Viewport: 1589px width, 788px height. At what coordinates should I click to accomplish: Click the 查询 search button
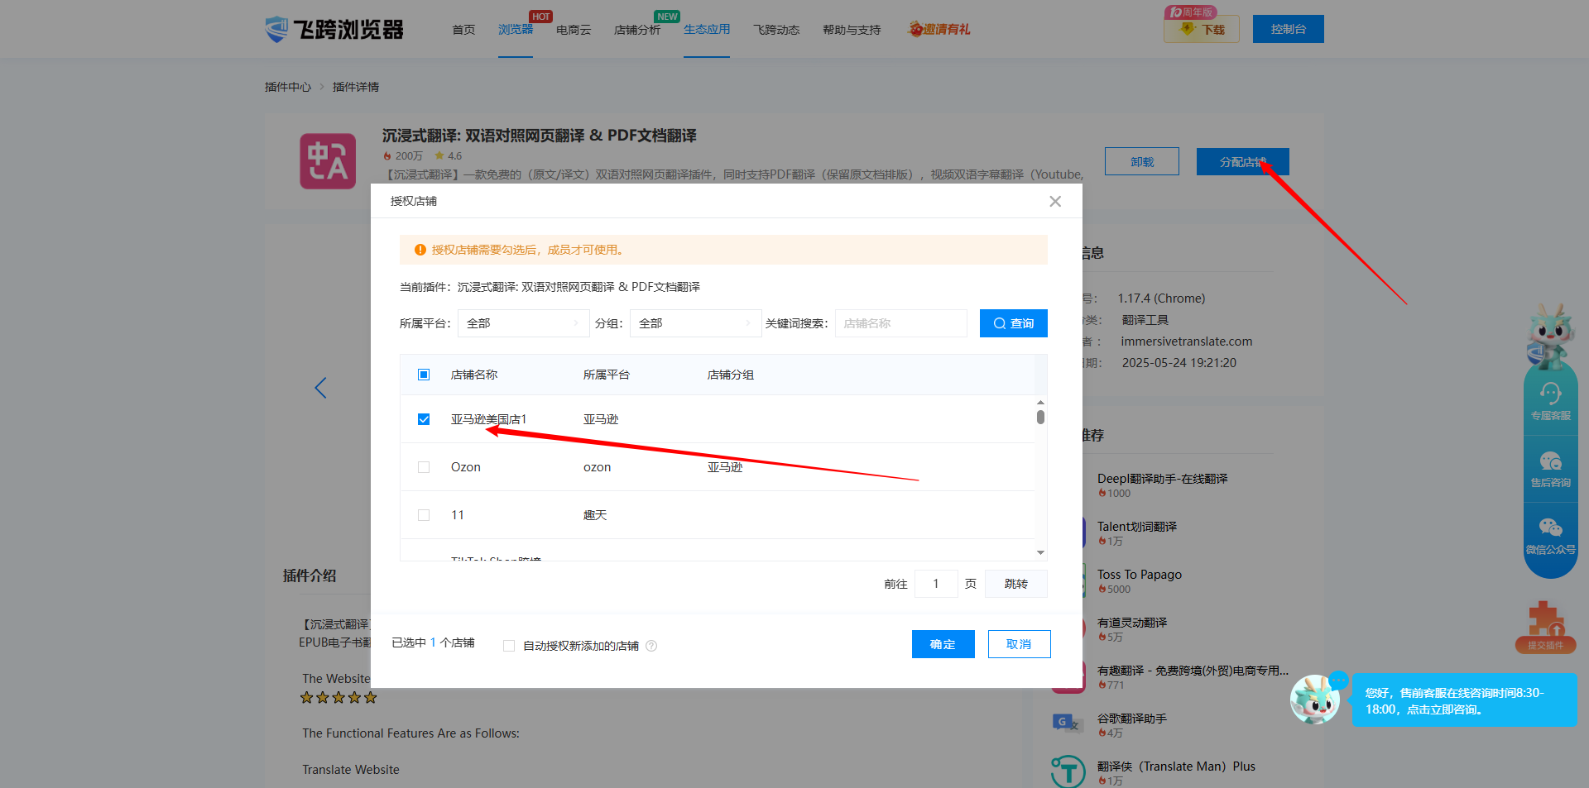tap(1013, 323)
